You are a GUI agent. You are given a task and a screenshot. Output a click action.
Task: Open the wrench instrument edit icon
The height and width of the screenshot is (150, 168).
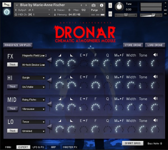[x=7, y=4]
